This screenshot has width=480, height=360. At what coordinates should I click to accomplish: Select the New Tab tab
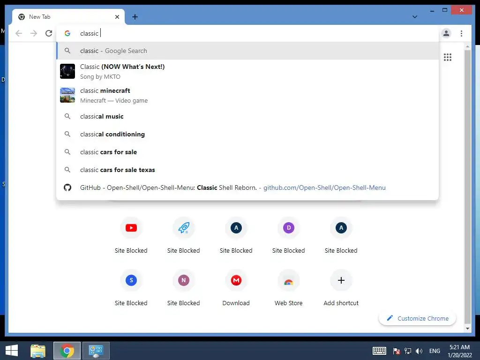(68, 17)
